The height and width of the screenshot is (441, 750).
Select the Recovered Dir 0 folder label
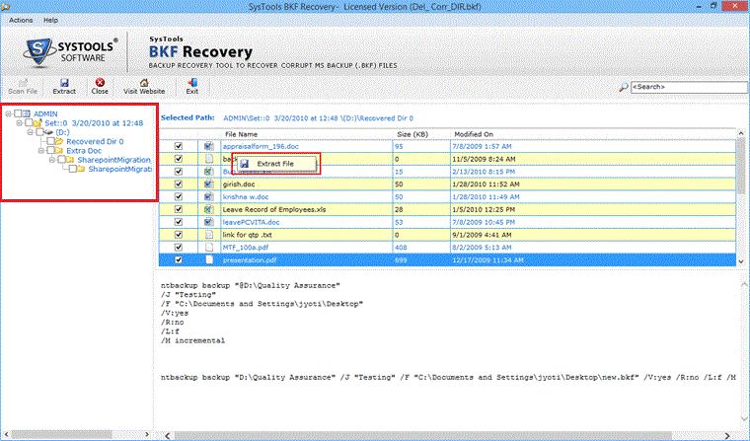click(x=95, y=142)
